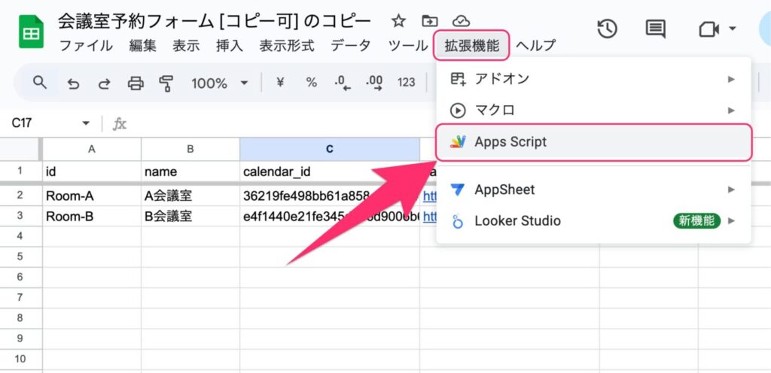Expand the AppSheet submenu
Screen dimensions: 771x373
tap(732, 190)
